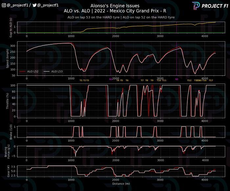Click the Twitter bird icon
This screenshot has height=191, width=230.
tap(34, 5)
